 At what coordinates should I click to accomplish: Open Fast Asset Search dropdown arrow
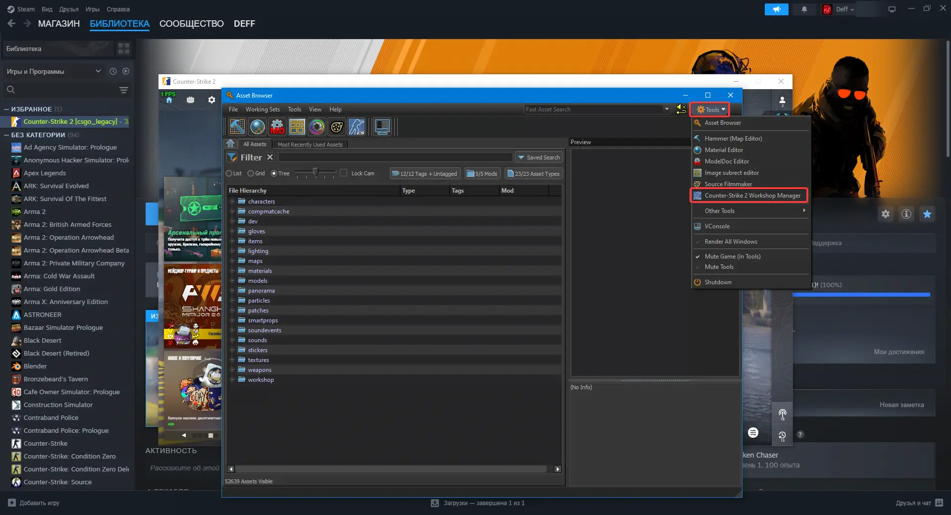click(667, 109)
